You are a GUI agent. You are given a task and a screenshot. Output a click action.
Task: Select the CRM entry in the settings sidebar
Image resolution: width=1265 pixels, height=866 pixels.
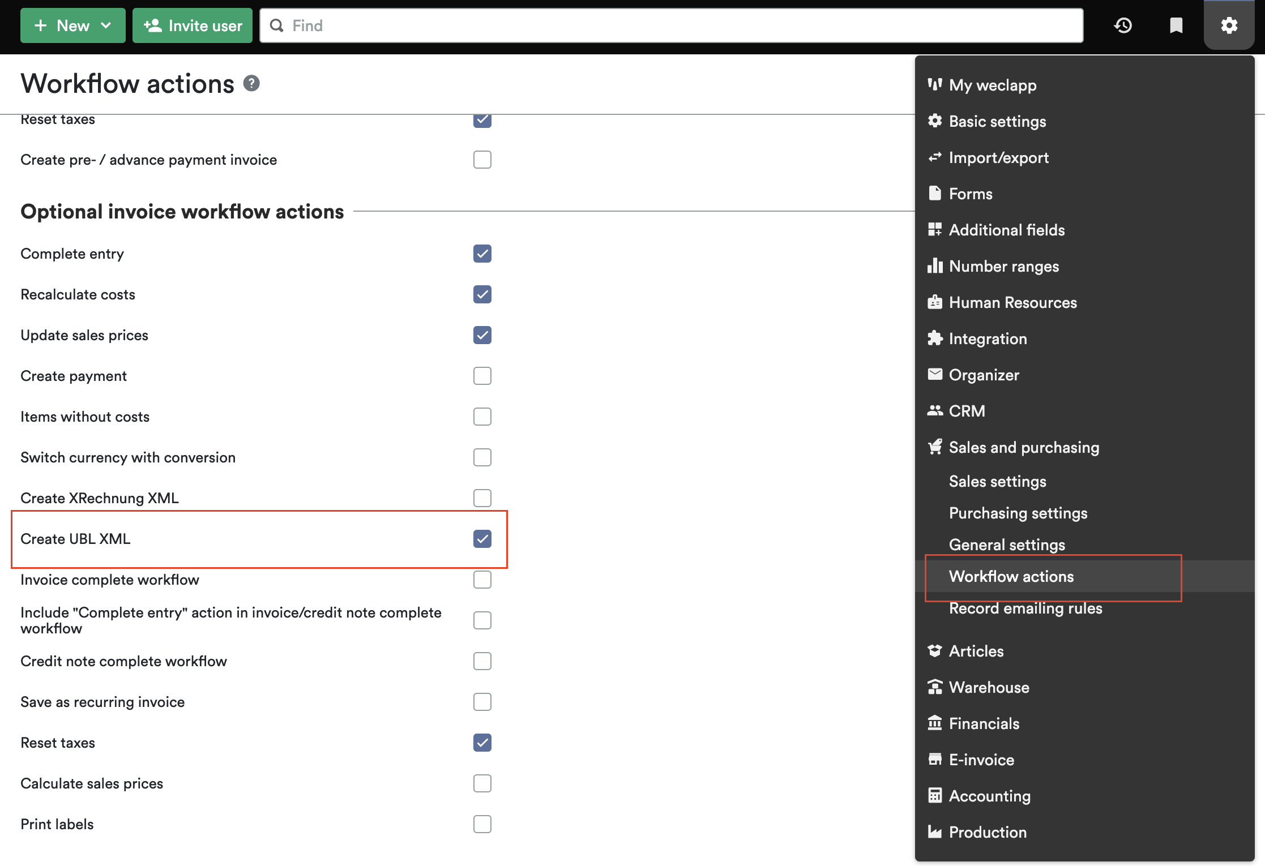pos(967,411)
